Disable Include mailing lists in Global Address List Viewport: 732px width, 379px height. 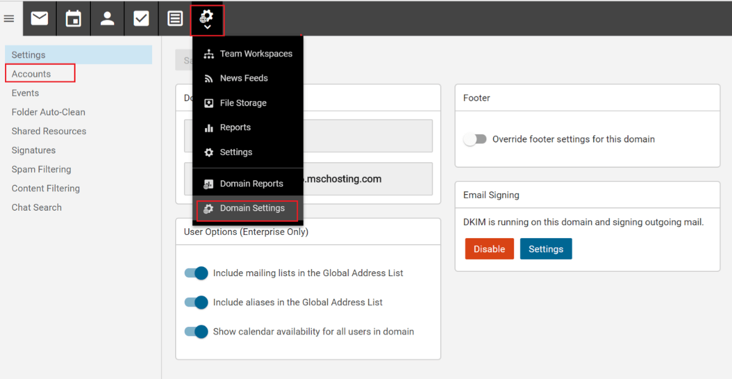point(196,273)
